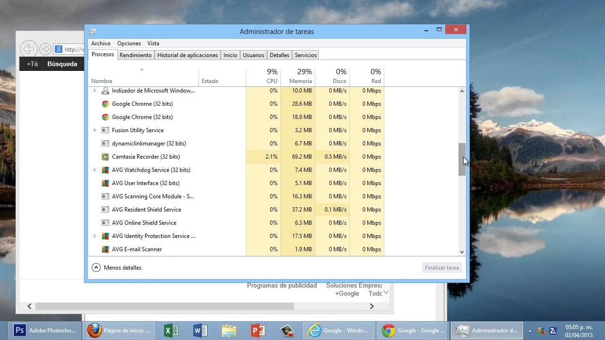Click the Indizador de Microsoft Windows icon
This screenshot has height=340, width=605.
point(105,91)
